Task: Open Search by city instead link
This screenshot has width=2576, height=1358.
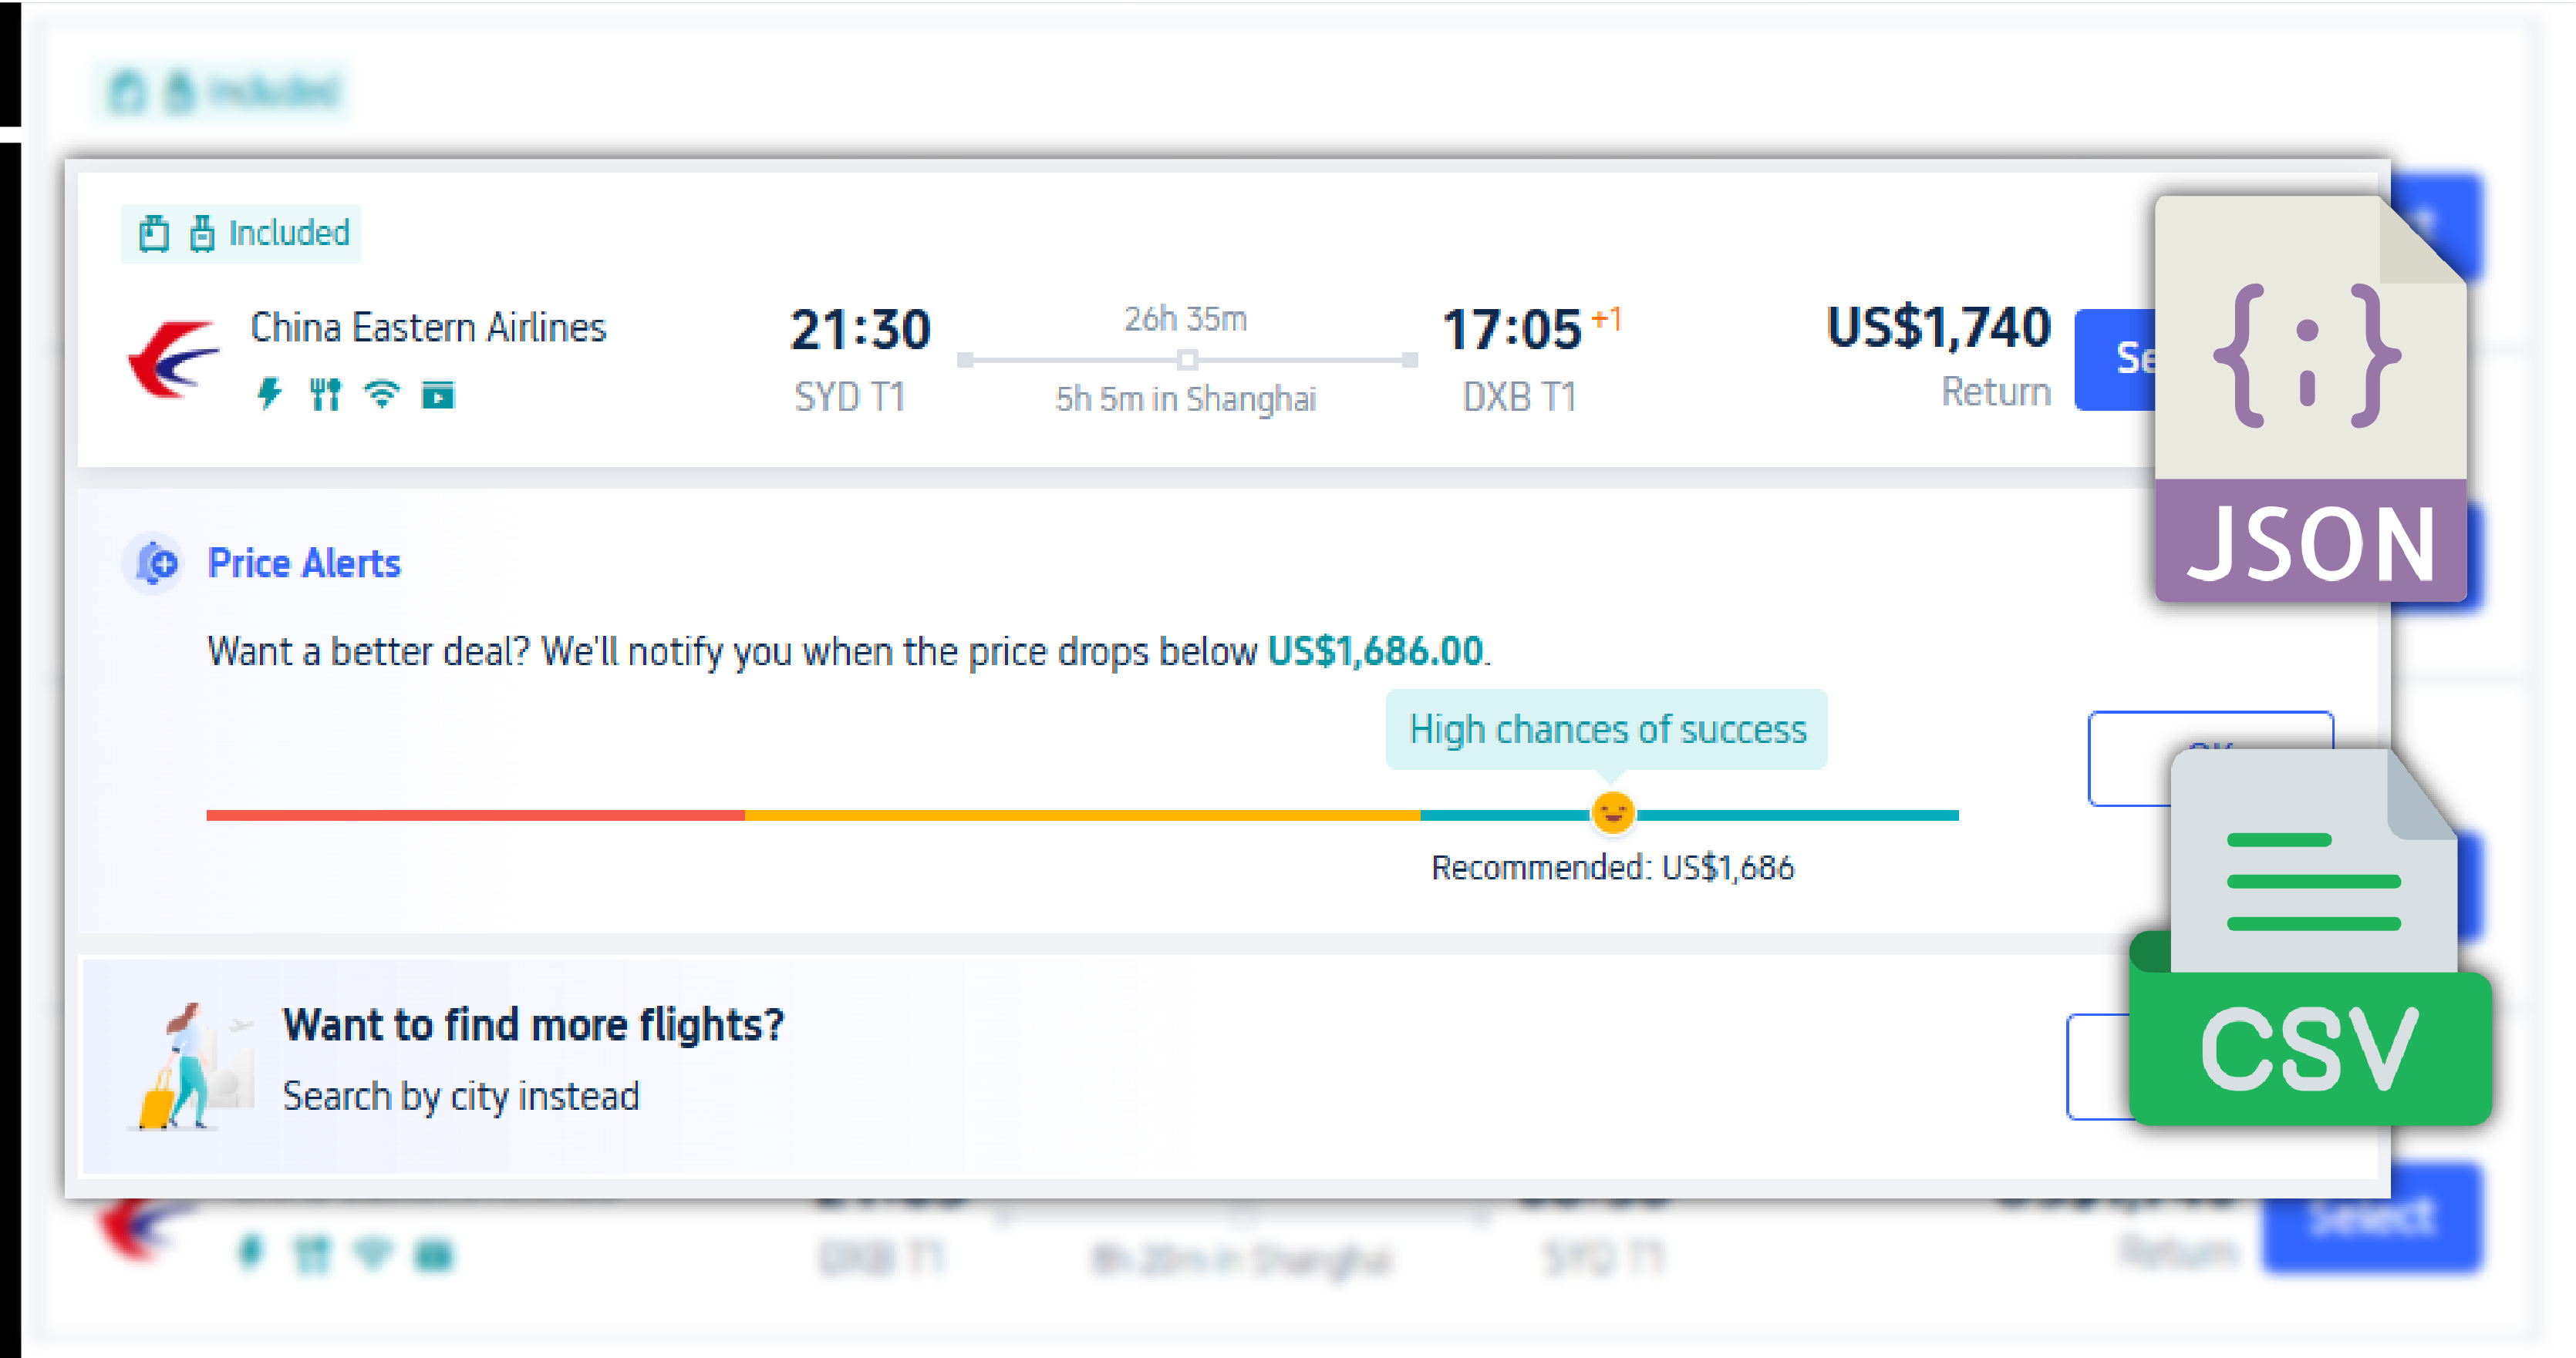Action: (462, 1094)
